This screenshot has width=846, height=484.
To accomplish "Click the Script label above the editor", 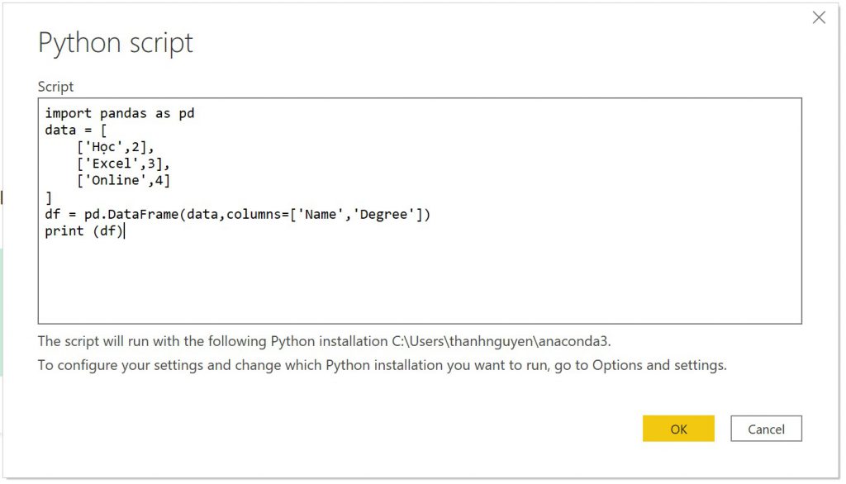I will coord(55,86).
